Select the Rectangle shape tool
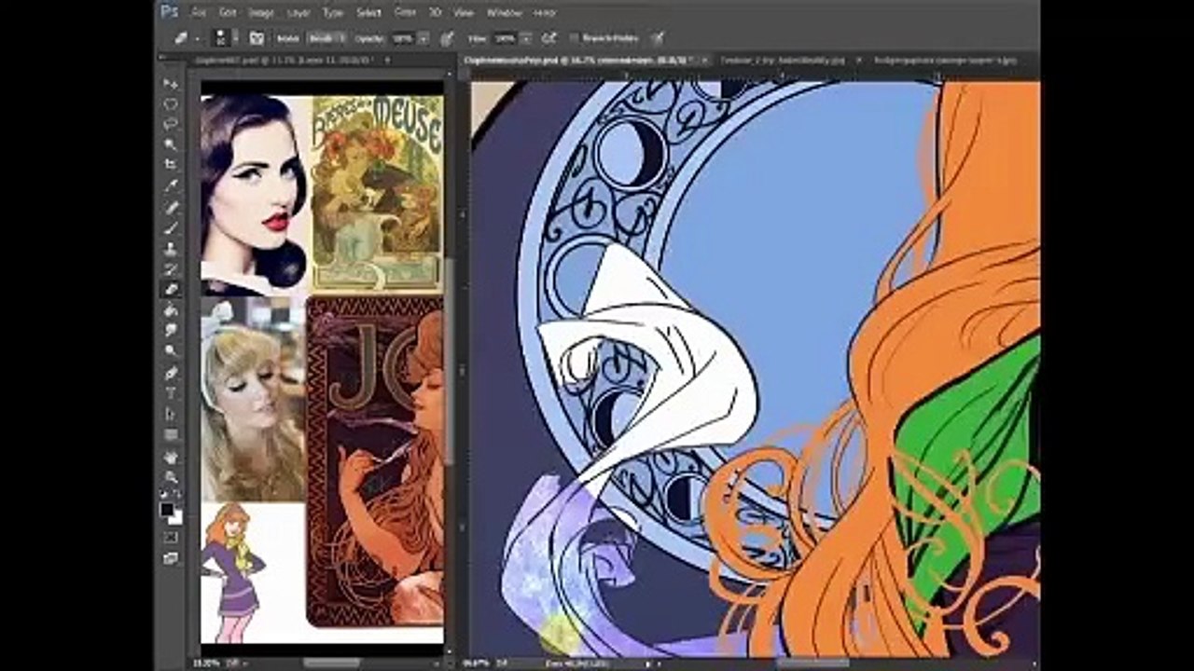Image resolution: width=1194 pixels, height=671 pixels. point(171,434)
